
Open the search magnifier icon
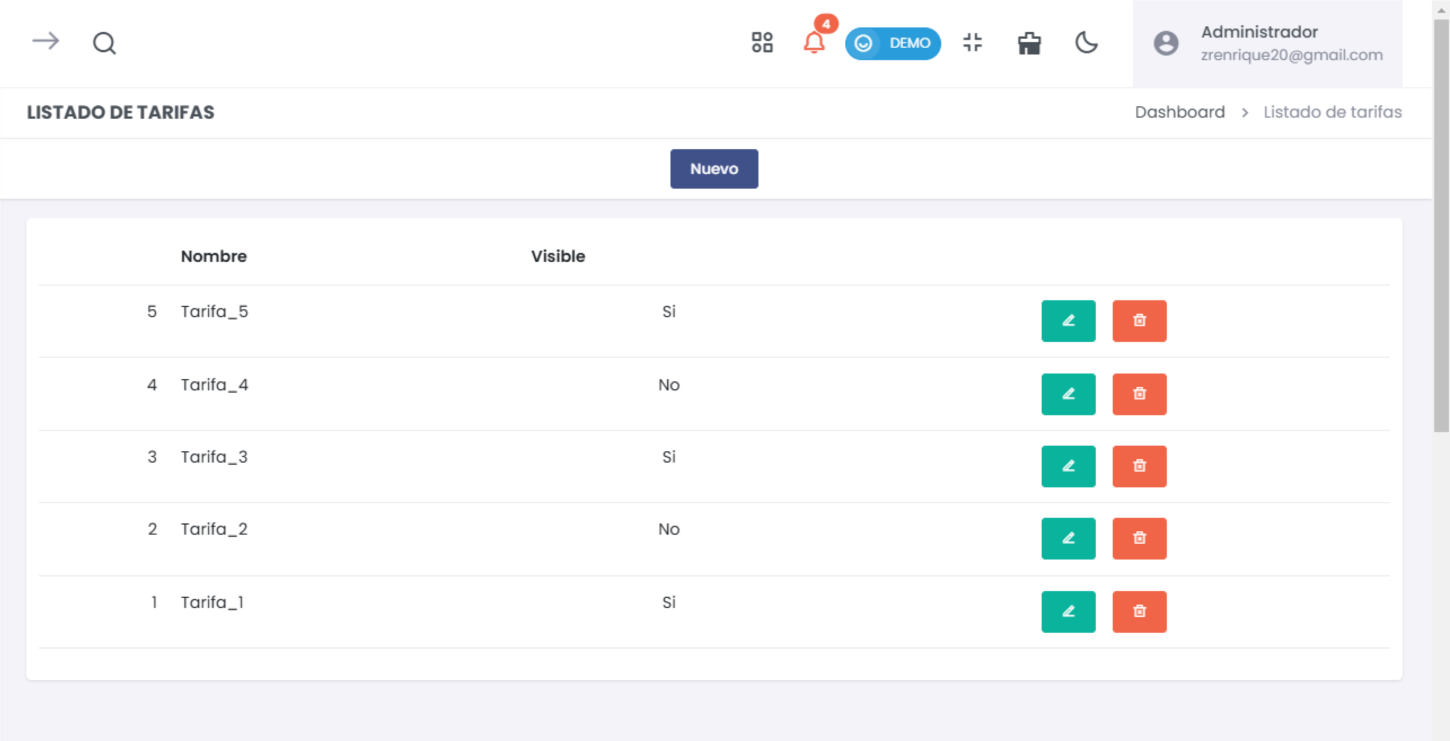104,43
